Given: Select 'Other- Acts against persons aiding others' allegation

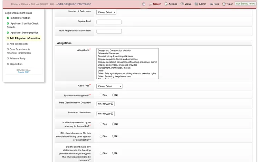Looking at the screenshot, I should pos(127,74).
